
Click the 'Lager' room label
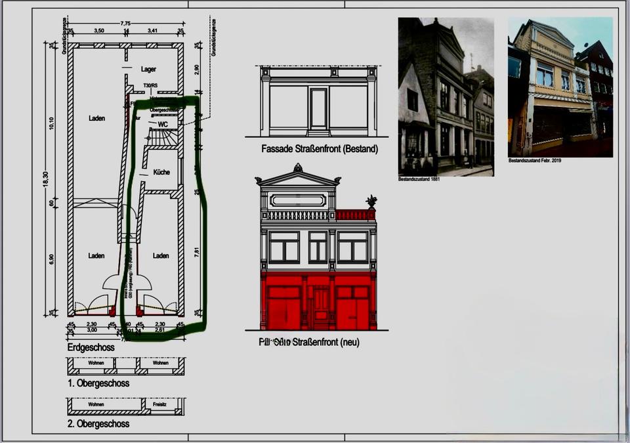tap(149, 69)
